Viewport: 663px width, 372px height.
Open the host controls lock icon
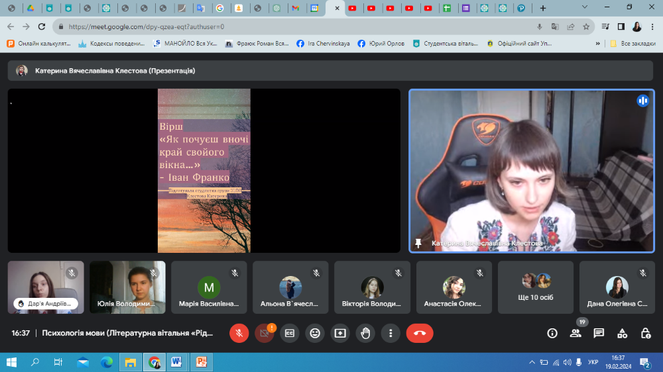click(646, 333)
